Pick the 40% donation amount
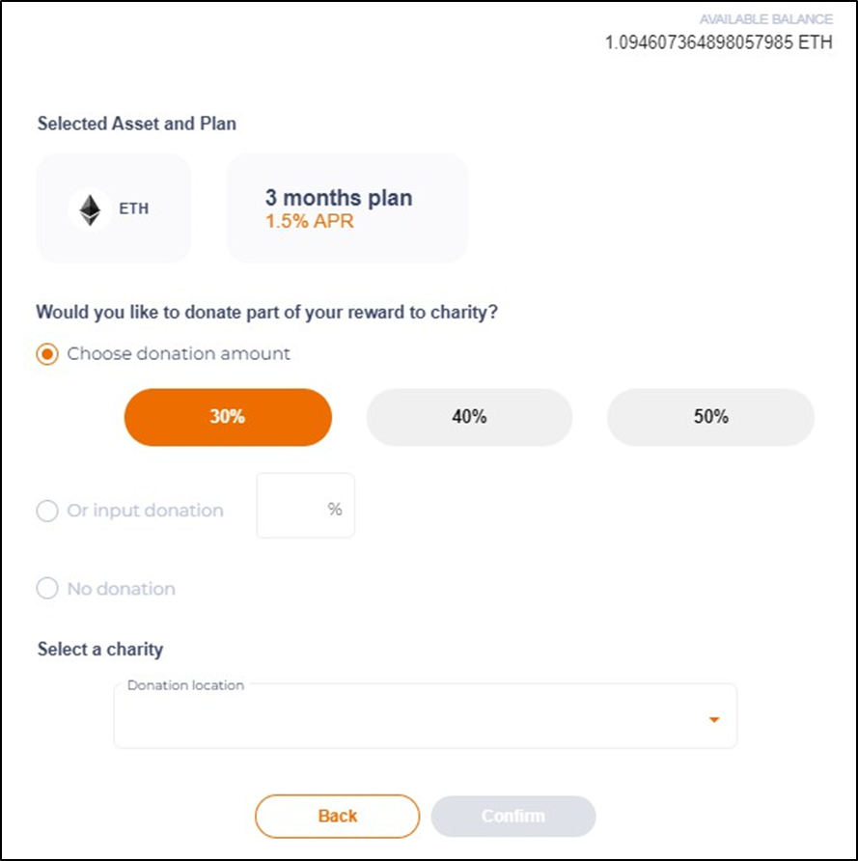 [x=469, y=417]
